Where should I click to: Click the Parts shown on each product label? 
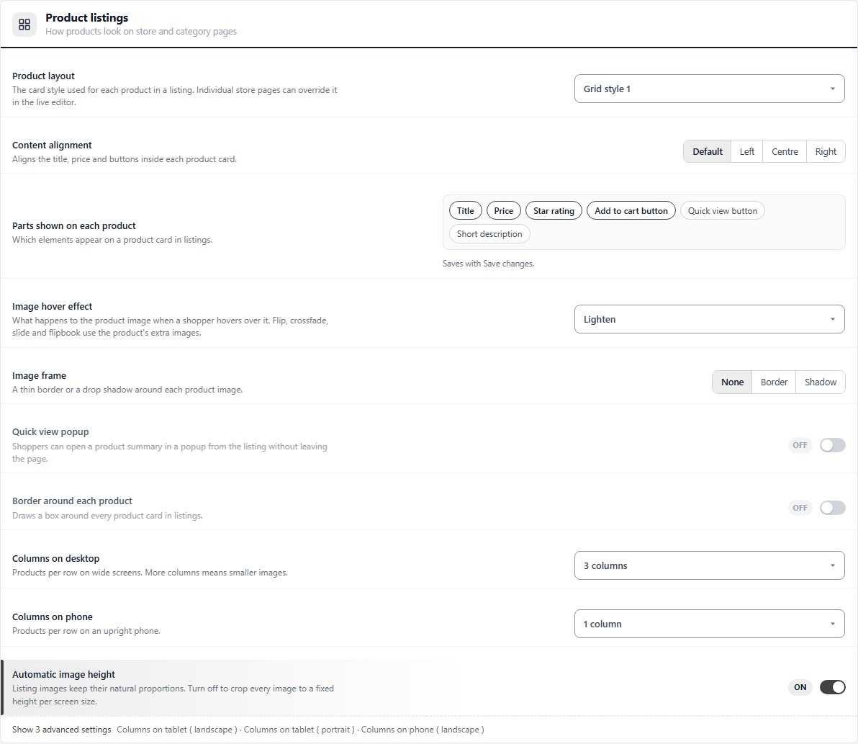click(74, 225)
